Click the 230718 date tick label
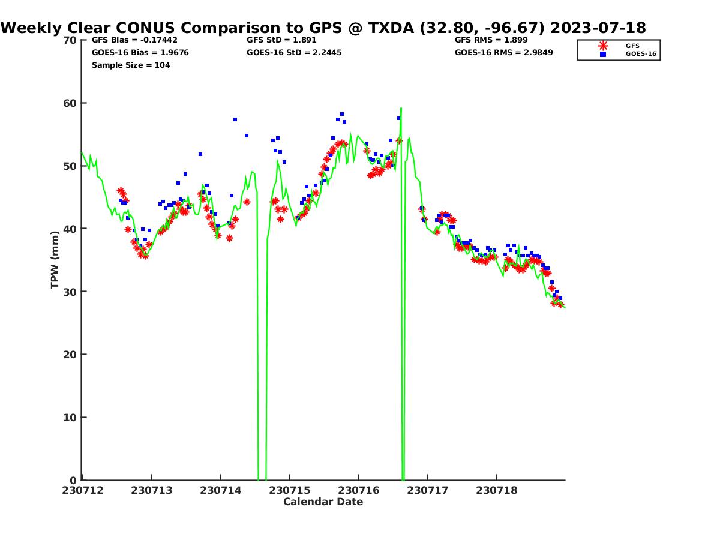This screenshot has width=720, height=540. point(496,490)
